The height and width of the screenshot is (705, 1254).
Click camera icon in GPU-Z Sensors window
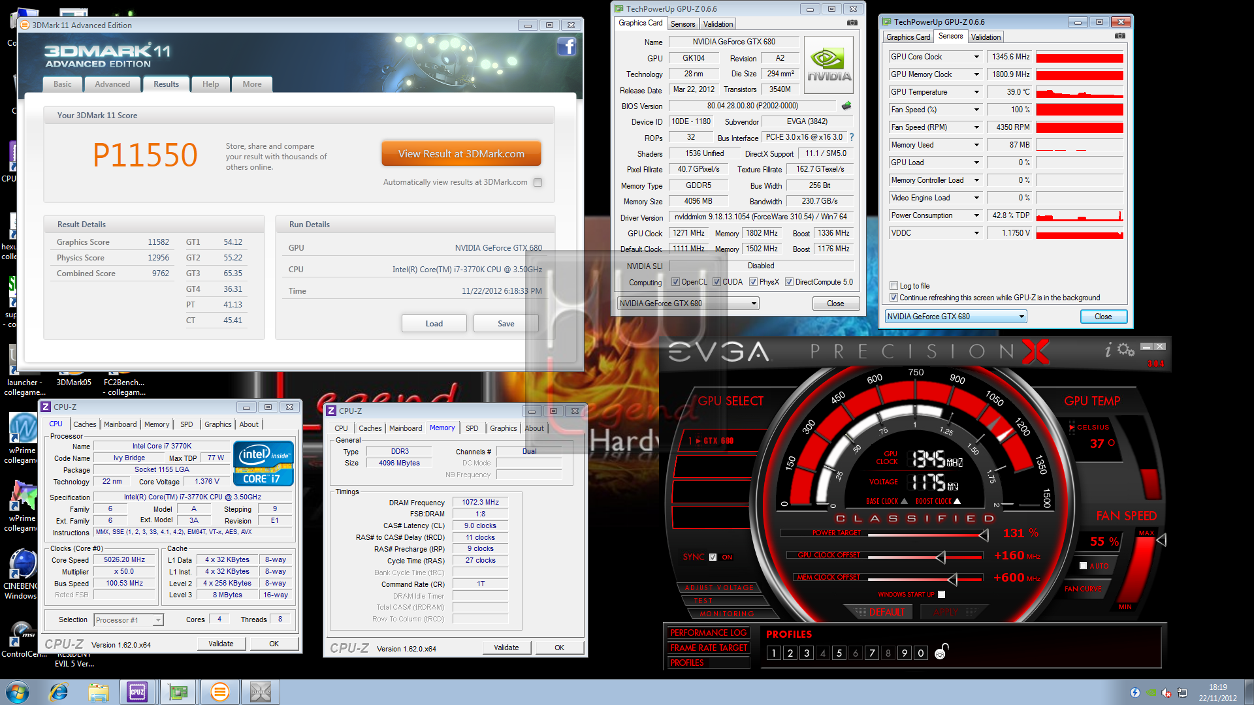1119,36
